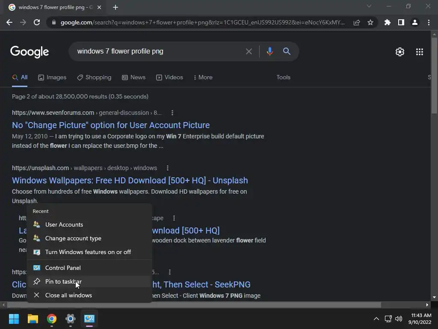The height and width of the screenshot is (329, 438).
Task: Click the horizontal scrollbar thumb
Action: (x=194, y=305)
